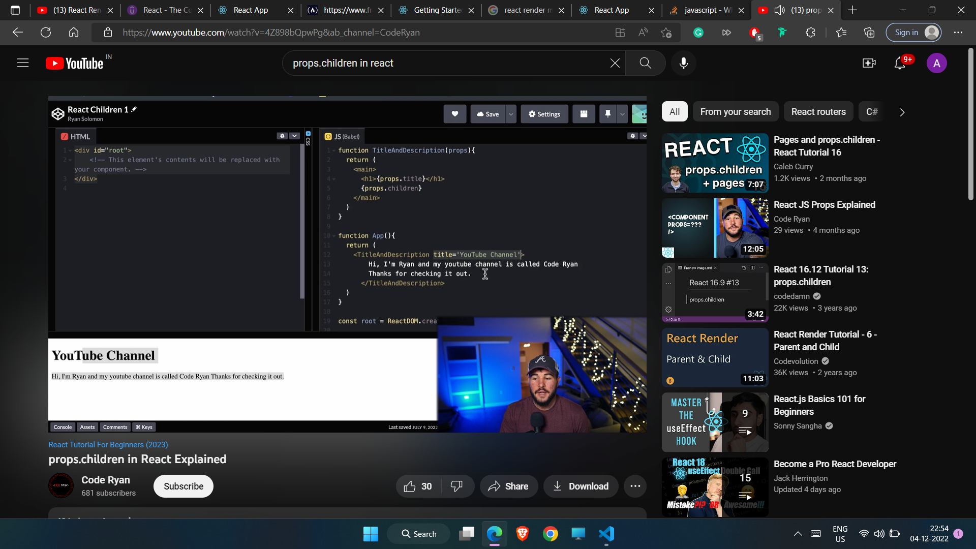Open the YouTube guide hamburger menu
This screenshot has width=976, height=549.
tap(23, 63)
